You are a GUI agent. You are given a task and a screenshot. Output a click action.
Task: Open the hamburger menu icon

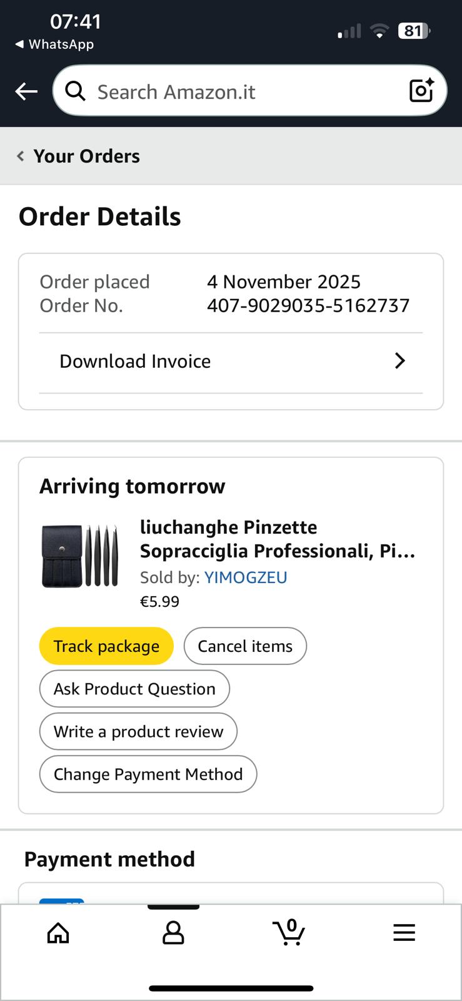(404, 933)
